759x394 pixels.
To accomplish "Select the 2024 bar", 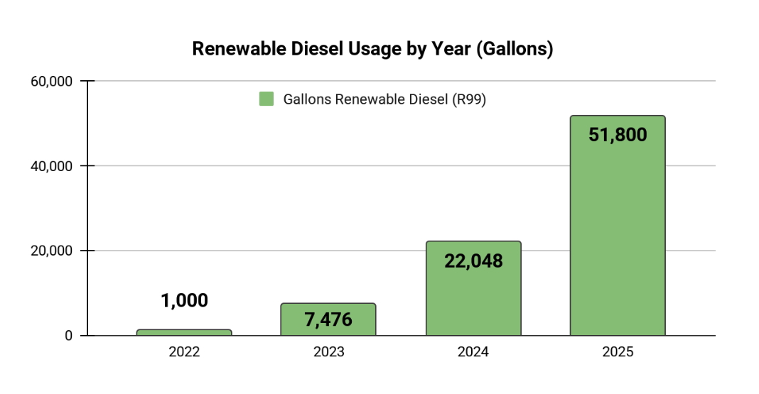I will pos(473,289).
